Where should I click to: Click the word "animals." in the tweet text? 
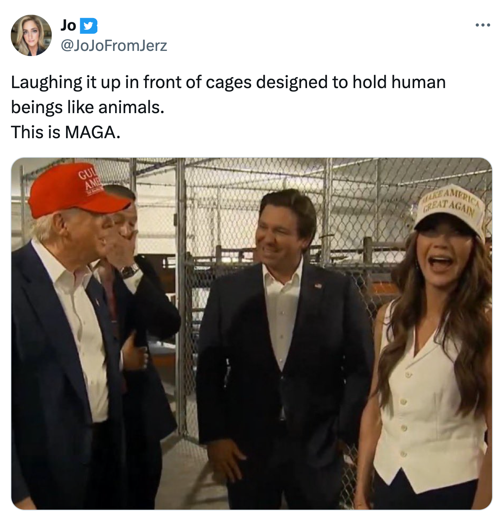pos(131,107)
